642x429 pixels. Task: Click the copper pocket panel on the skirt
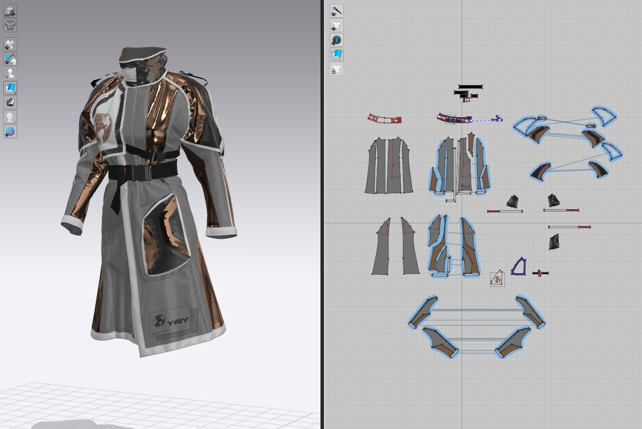[167, 234]
